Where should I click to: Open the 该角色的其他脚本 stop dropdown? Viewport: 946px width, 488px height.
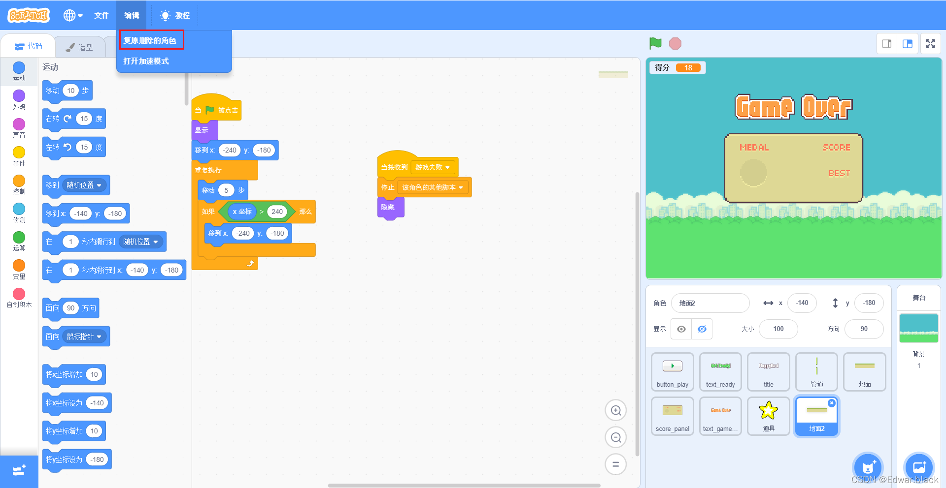433,188
